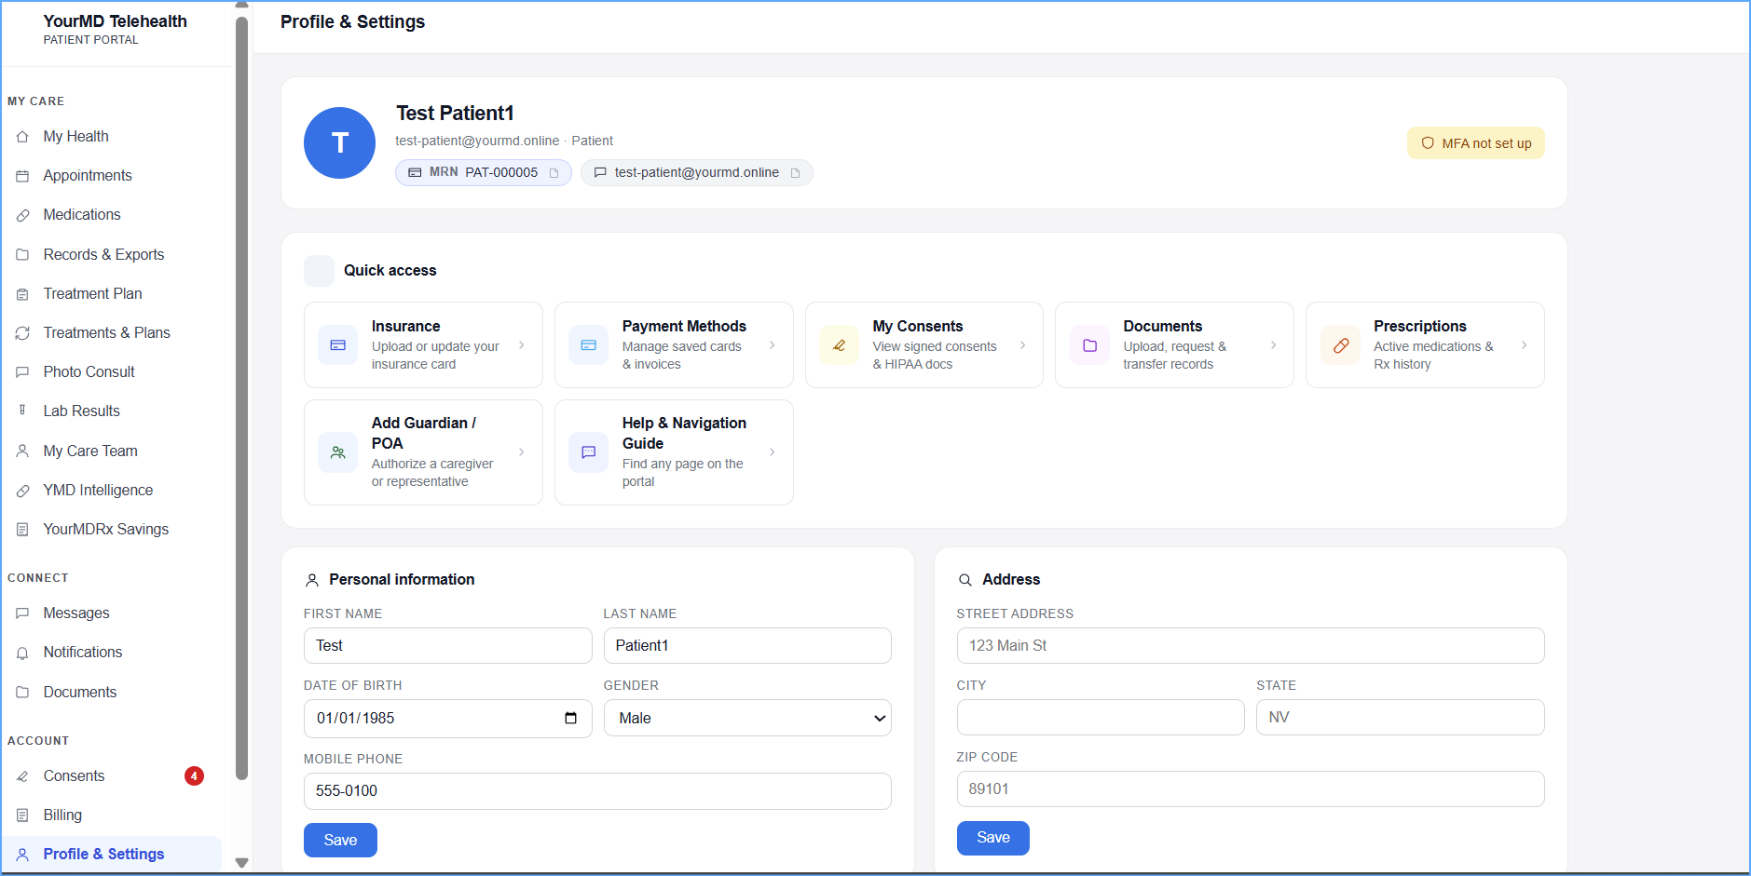Click the Street Address field

pos(1251,646)
